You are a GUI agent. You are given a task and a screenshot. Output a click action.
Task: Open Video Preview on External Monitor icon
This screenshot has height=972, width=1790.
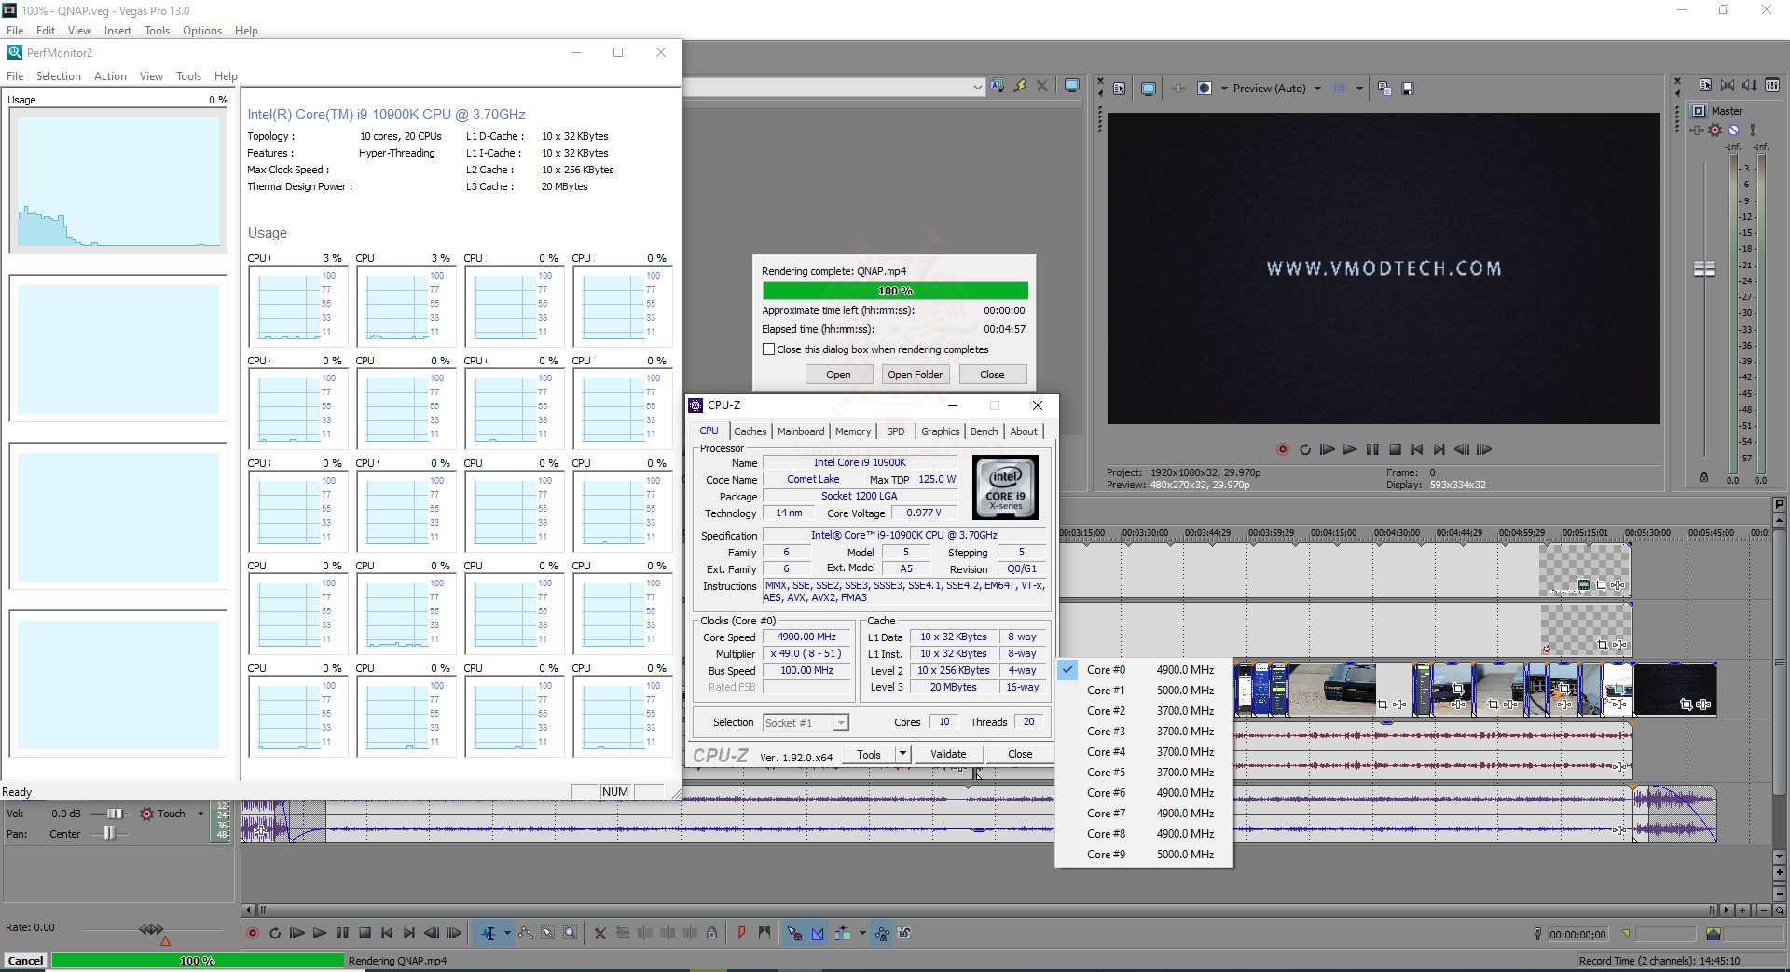click(1149, 89)
